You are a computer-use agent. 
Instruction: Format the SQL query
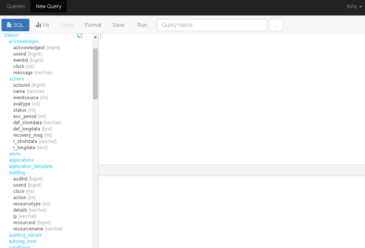93,25
